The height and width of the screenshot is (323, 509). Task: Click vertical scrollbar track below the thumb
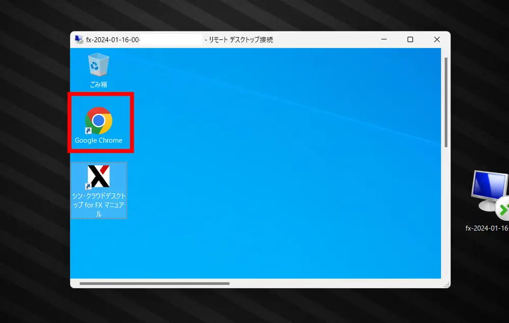[446, 214]
